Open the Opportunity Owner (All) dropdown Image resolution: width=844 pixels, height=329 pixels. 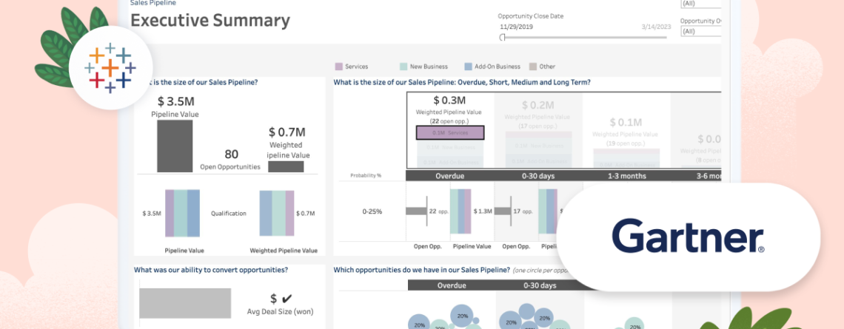tap(700, 32)
